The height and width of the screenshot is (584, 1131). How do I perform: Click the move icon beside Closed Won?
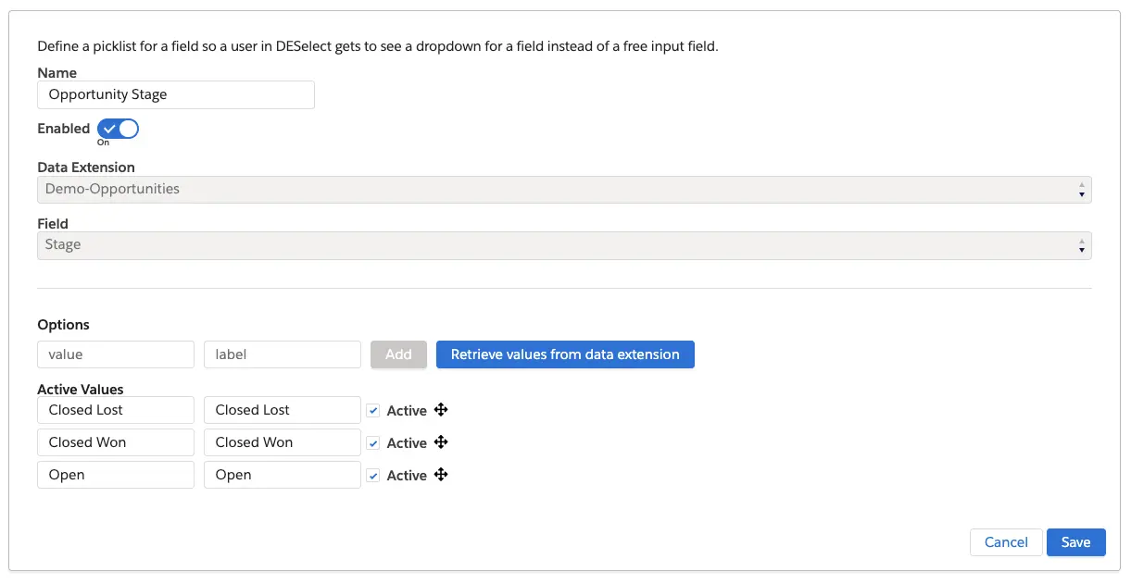click(x=441, y=442)
